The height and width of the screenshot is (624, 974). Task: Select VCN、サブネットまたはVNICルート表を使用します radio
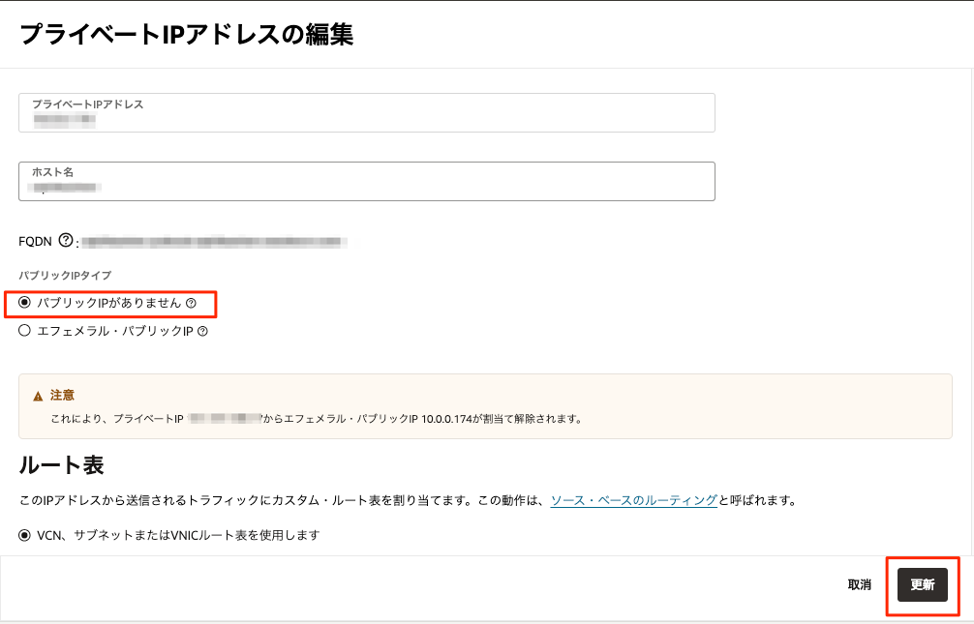click(x=24, y=535)
